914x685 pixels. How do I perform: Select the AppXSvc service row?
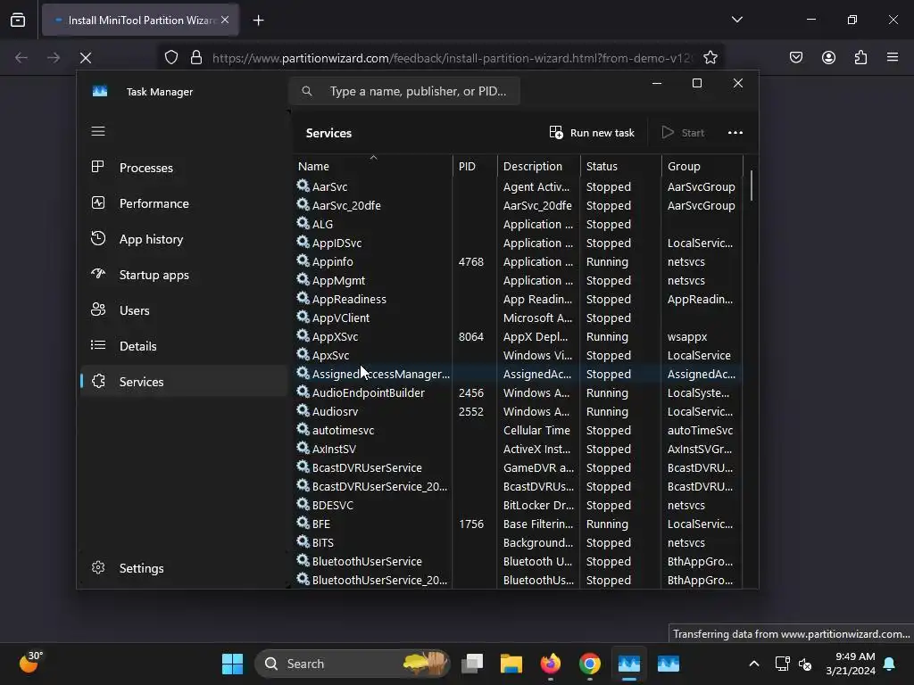click(518, 336)
